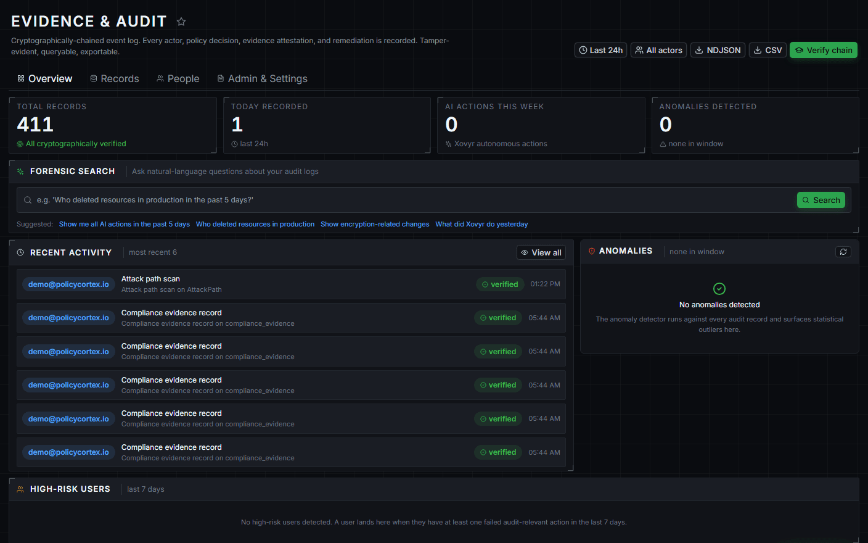
Task: Click the 01:22 PM timestamp
Action: point(545,284)
